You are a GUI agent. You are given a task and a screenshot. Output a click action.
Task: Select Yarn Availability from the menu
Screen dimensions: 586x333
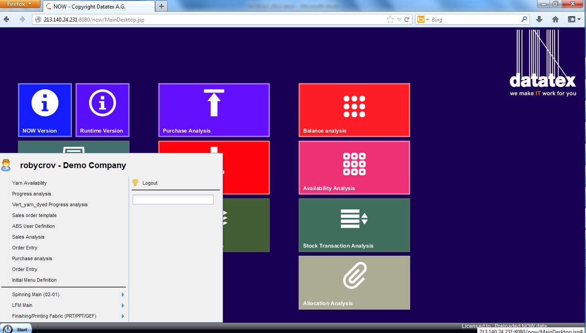pos(29,183)
